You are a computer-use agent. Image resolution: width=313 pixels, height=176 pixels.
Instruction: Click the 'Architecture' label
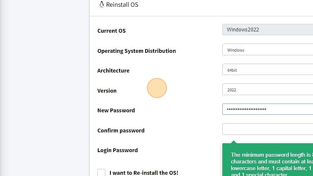[x=113, y=70]
